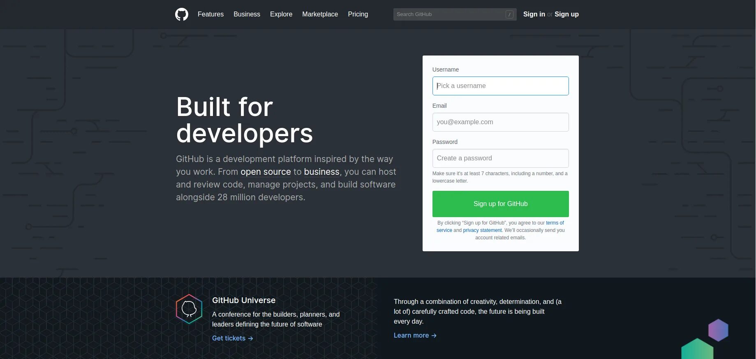Open the Features menu item

pyautogui.click(x=210, y=14)
